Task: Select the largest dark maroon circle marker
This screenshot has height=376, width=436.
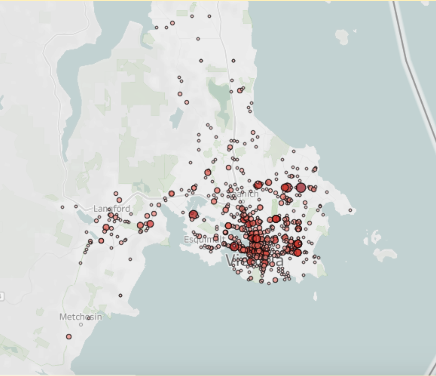Action: pos(301,188)
